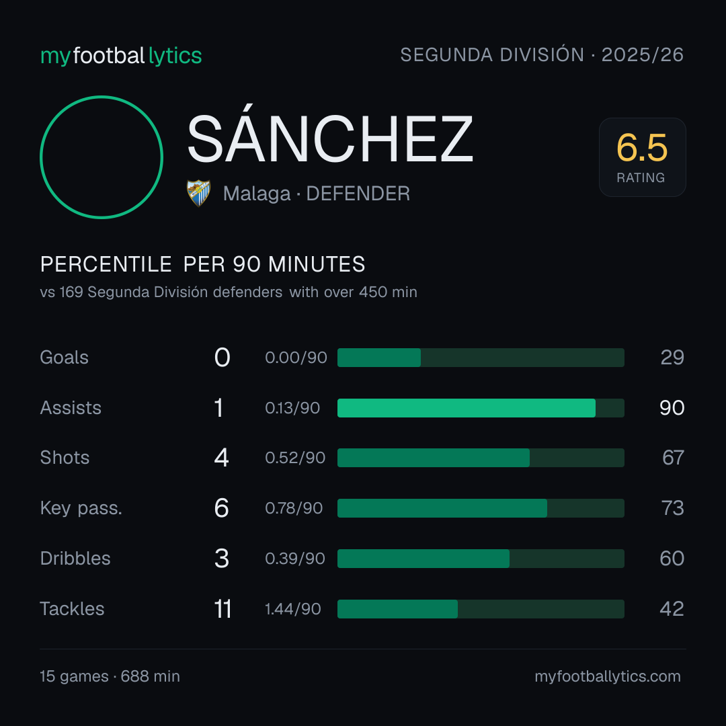Click the Dribbles percentile bar
Viewport: 726px width, 726px height.
481,559
